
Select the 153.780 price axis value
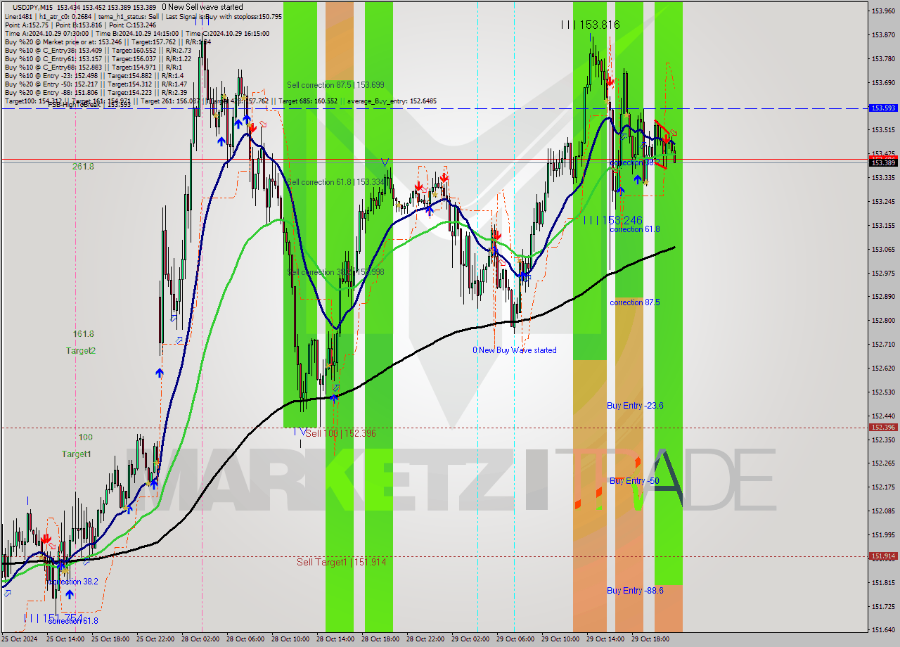(x=883, y=59)
